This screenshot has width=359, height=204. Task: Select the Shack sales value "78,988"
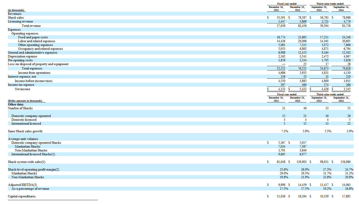tap(346, 18)
